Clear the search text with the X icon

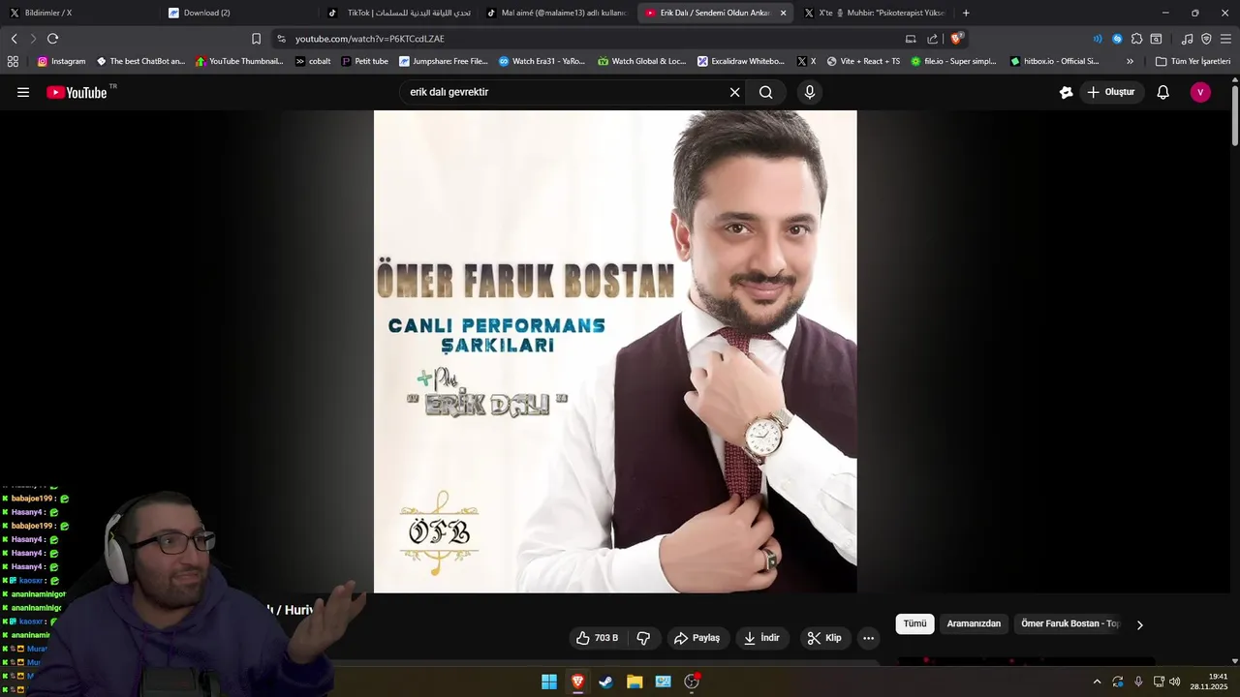point(734,92)
